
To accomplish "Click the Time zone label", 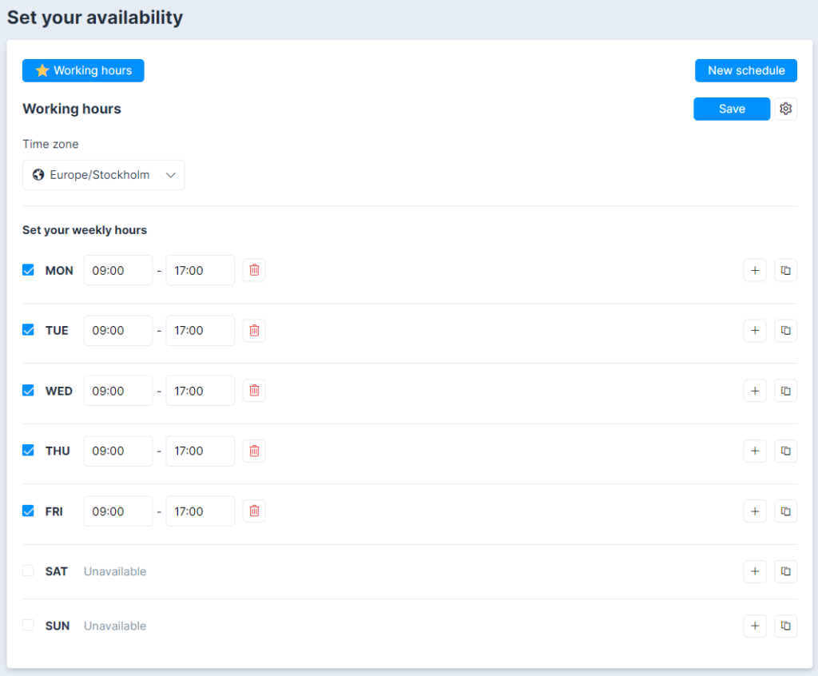I will point(50,144).
